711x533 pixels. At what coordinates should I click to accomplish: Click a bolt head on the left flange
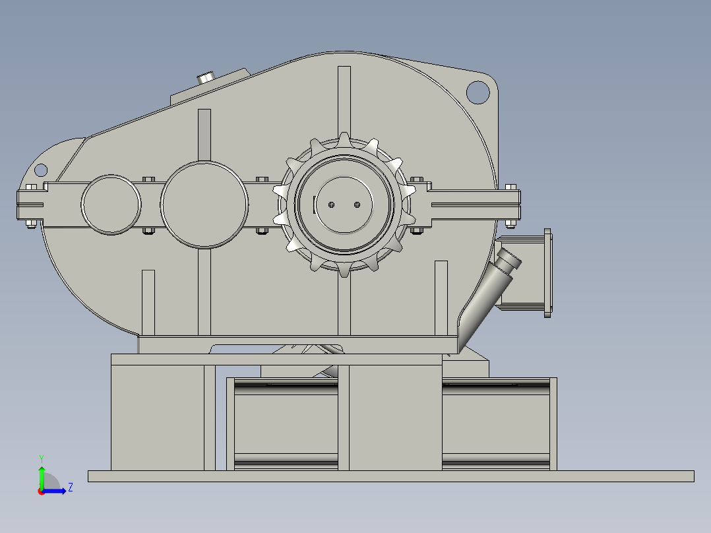(31, 187)
